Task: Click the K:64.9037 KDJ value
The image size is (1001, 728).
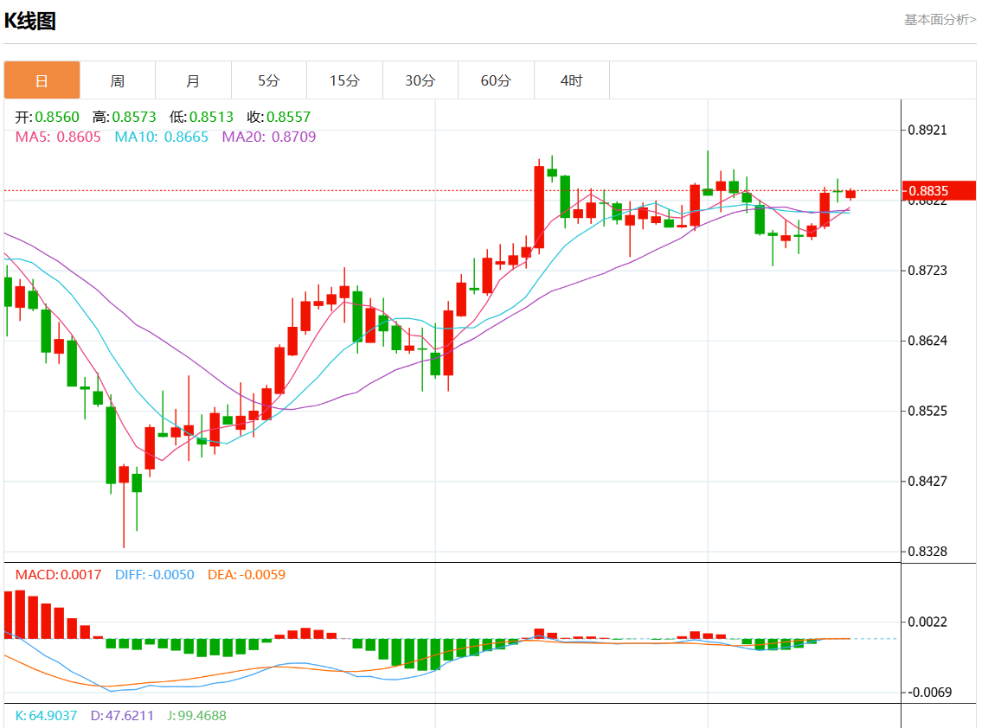Action: pos(46,715)
